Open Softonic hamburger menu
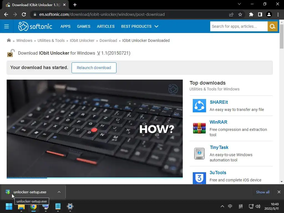This screenshot has height=213, width=284. point(7,26)
